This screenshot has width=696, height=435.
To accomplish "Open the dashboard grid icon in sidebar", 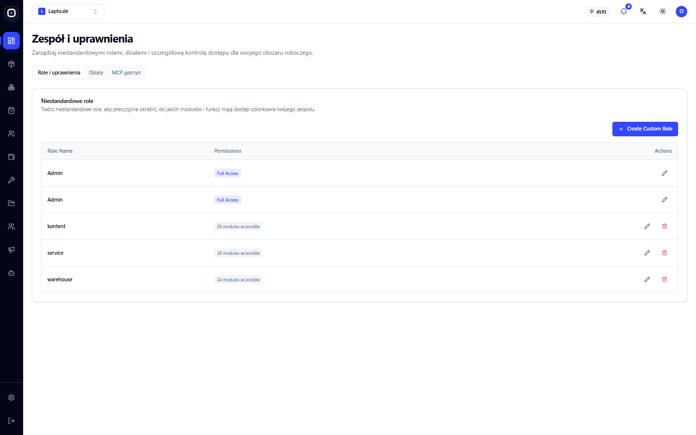I will point(12,41).
